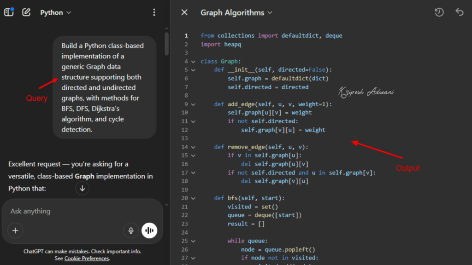Open the Cookie Preferences link

click(87, 258)
